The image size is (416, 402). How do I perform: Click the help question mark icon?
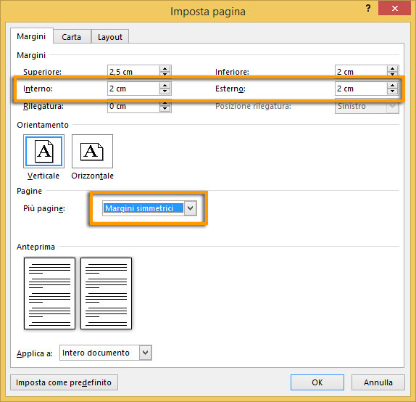coord(368,9)
